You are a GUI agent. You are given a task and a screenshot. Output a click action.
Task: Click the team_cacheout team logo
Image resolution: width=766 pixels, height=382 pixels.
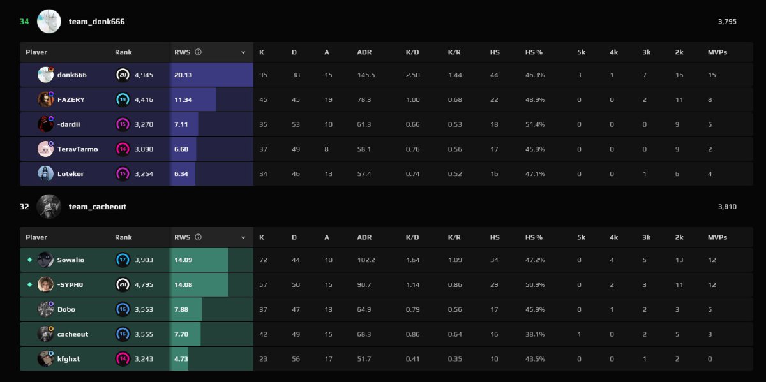click(x=49, y=207)
